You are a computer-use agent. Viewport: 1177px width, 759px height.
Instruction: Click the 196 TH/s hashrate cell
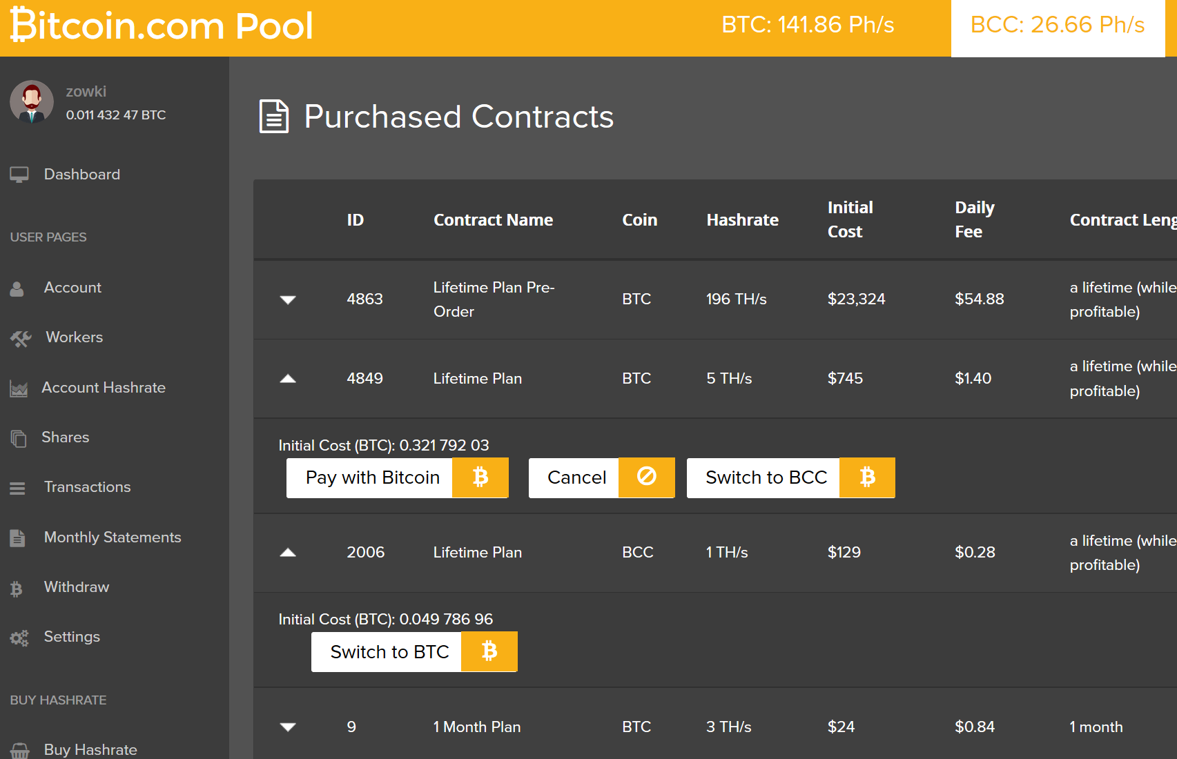tap(737, 299)
